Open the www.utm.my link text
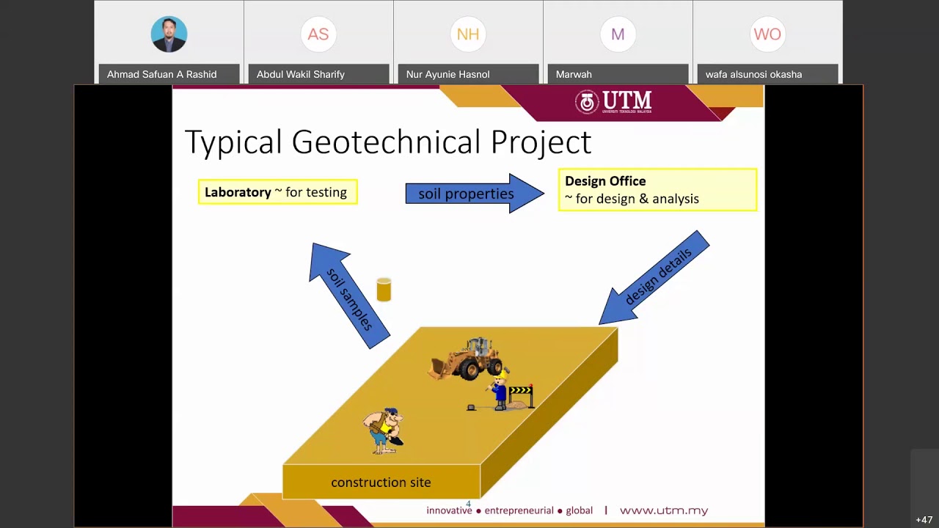 664,510
